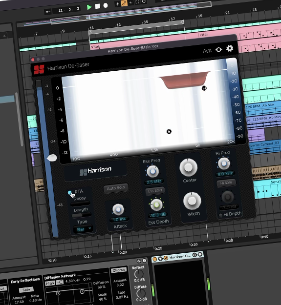Click the Re-Enable Automation back arrow icon
The width and height of the screenshot is (281, 305).
(131, 2)
